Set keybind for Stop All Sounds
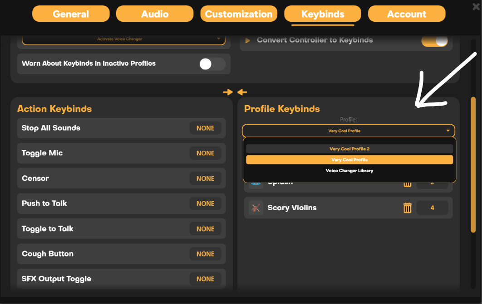The image size is (482, 304). 205,128
